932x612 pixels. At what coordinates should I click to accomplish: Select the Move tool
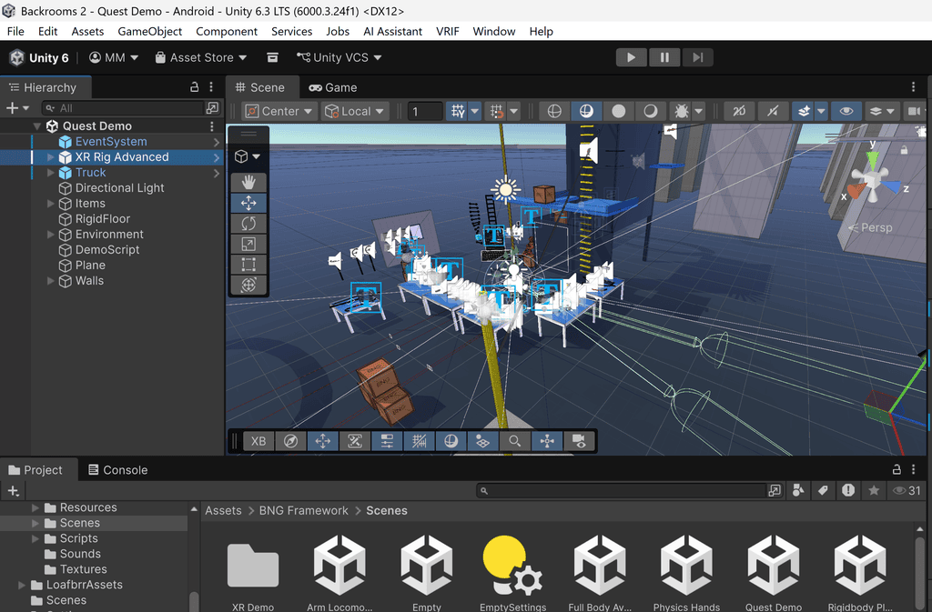pyautogui.click(x=248, y=203)
